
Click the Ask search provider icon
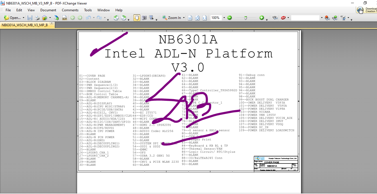283,18
